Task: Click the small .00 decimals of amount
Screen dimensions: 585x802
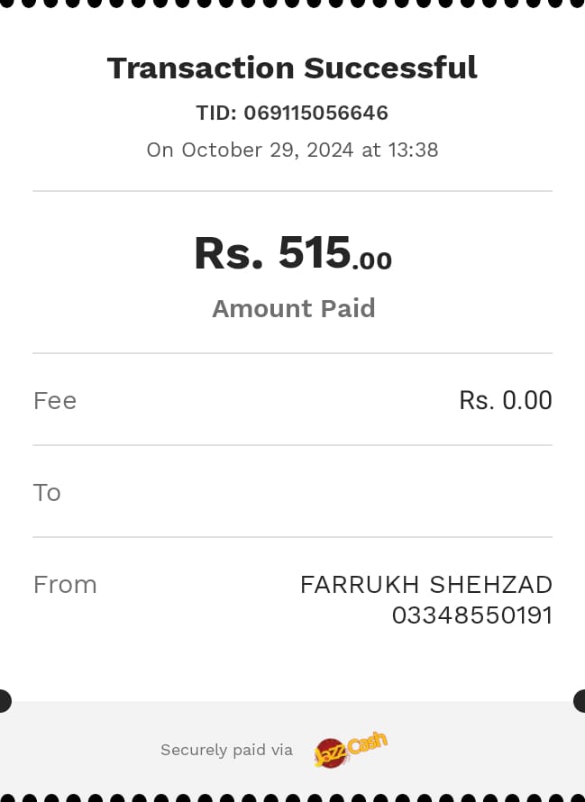Action: coord(372,261)
